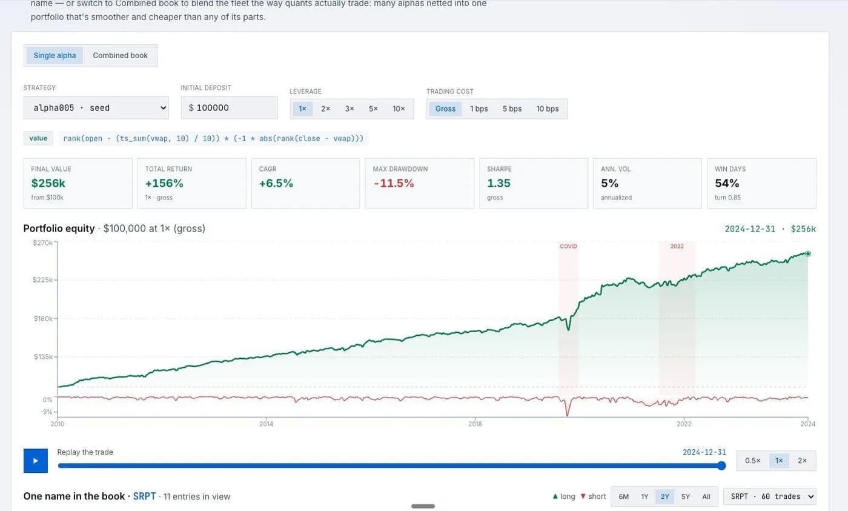Choose the All view range
Viewport: 848px width, 511px height.
(x=706, y=496)
